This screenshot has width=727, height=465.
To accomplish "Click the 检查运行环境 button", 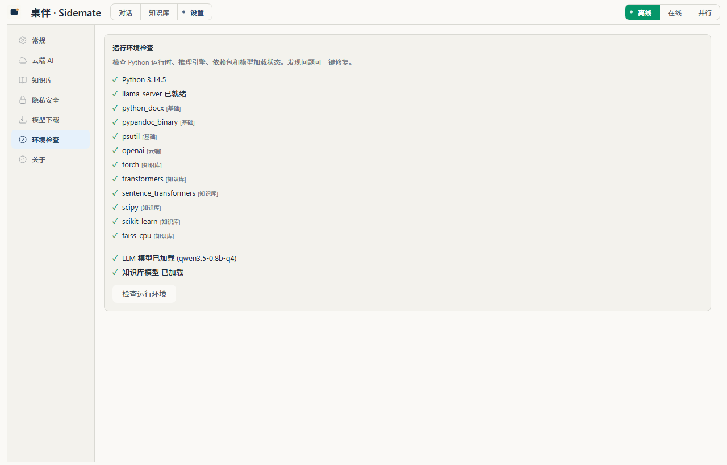I will click(144, 294).
